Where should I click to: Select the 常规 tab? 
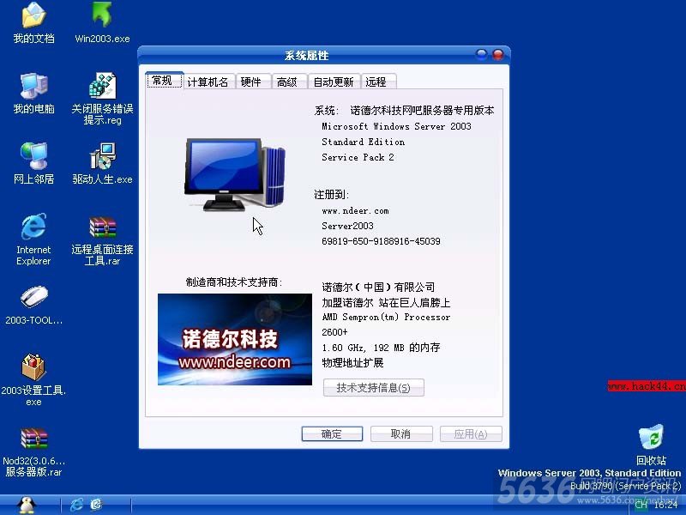click(x=164, y=80)
